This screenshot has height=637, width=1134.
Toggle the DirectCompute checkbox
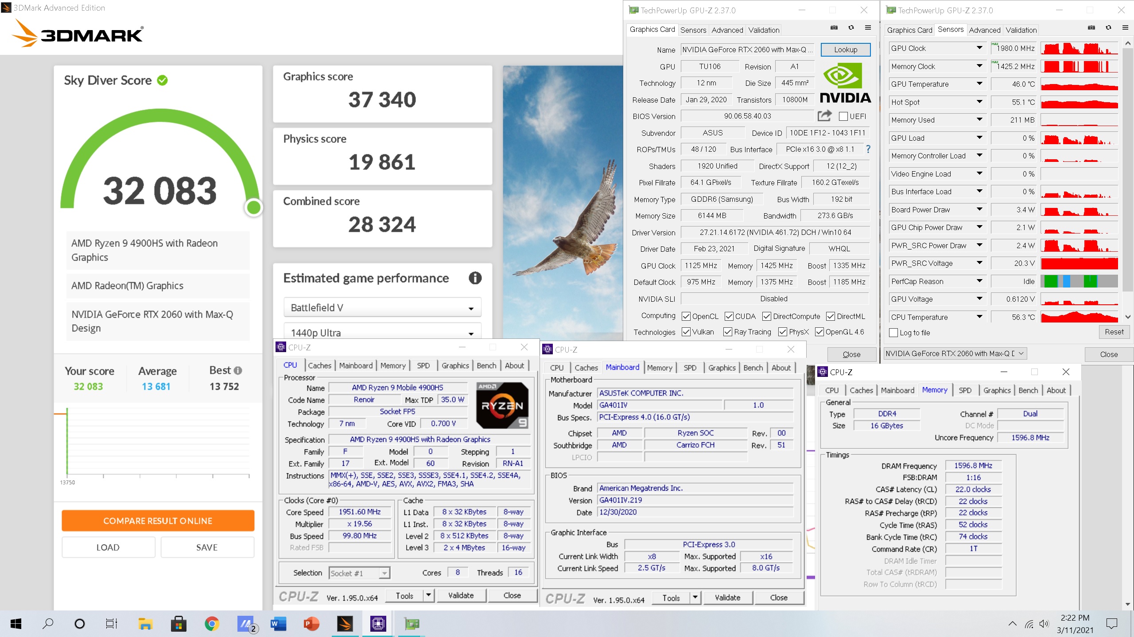pos(767,316)
